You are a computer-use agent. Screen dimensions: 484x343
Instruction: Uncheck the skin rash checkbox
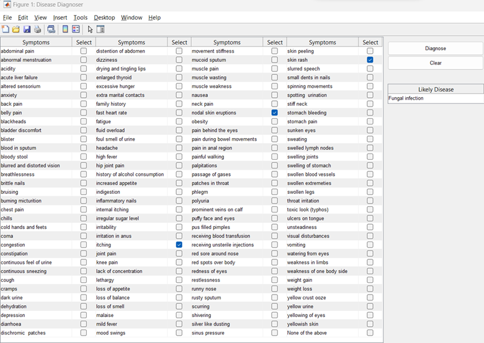[370, 60]
